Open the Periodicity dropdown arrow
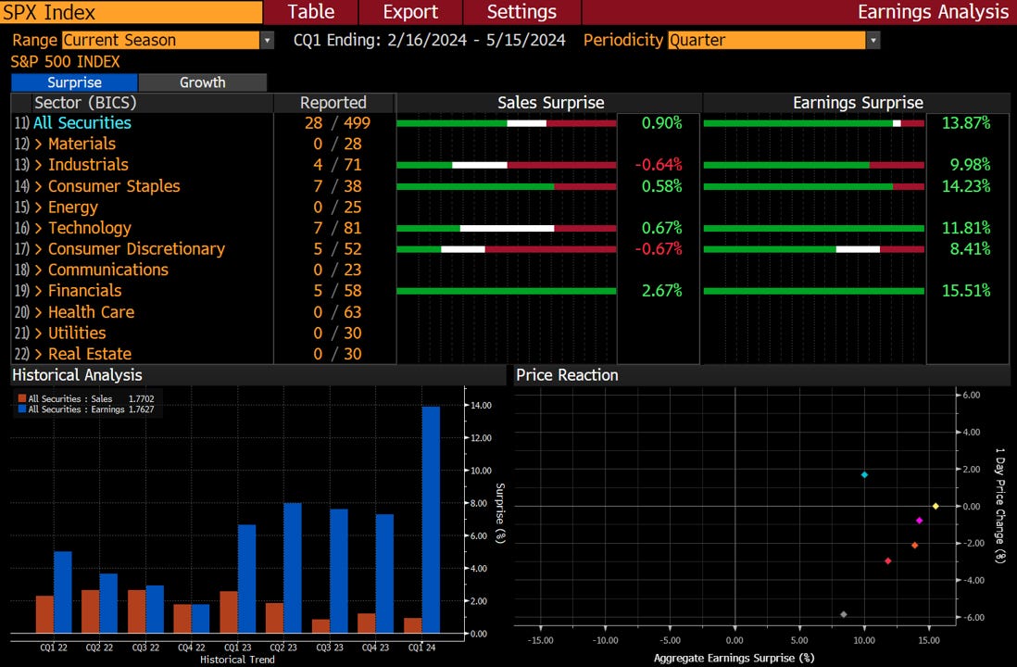This screenshot has width=1017, height=667. tap(873, 40)
